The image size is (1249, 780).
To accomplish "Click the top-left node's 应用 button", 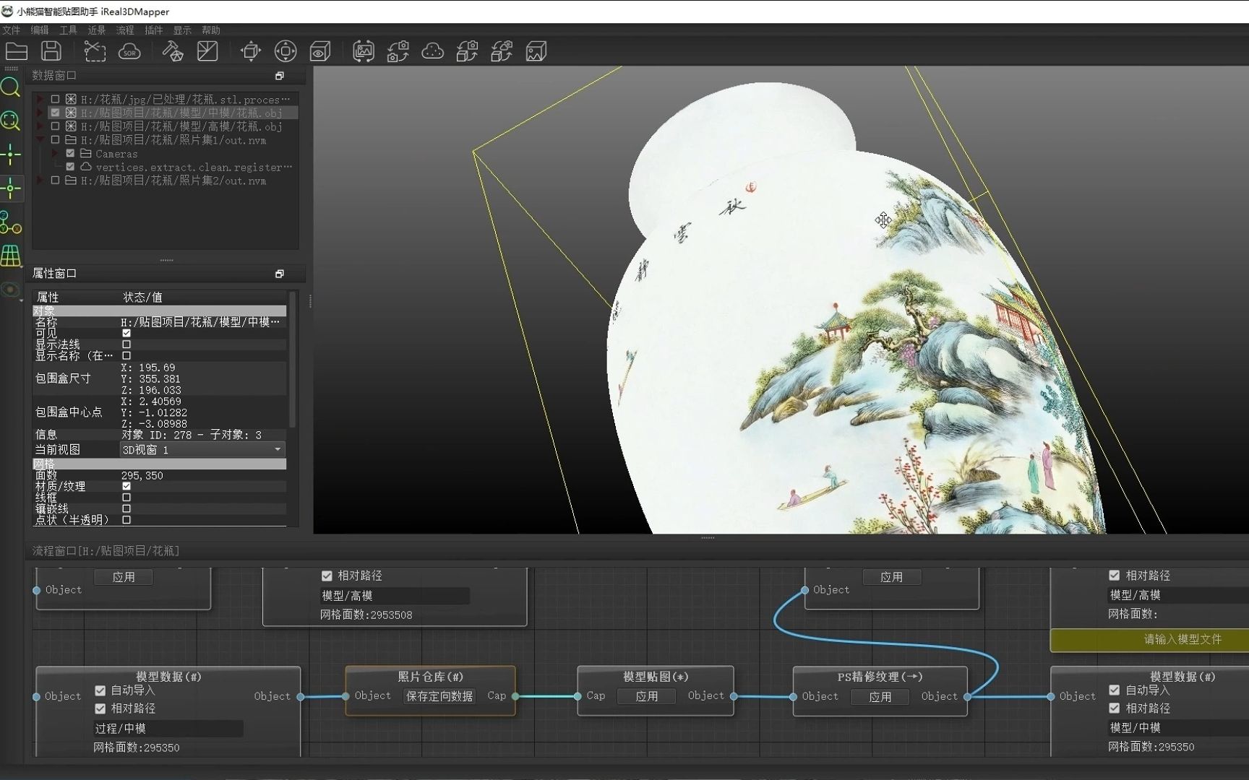I will pyautogui.click(x=124, y=577).
